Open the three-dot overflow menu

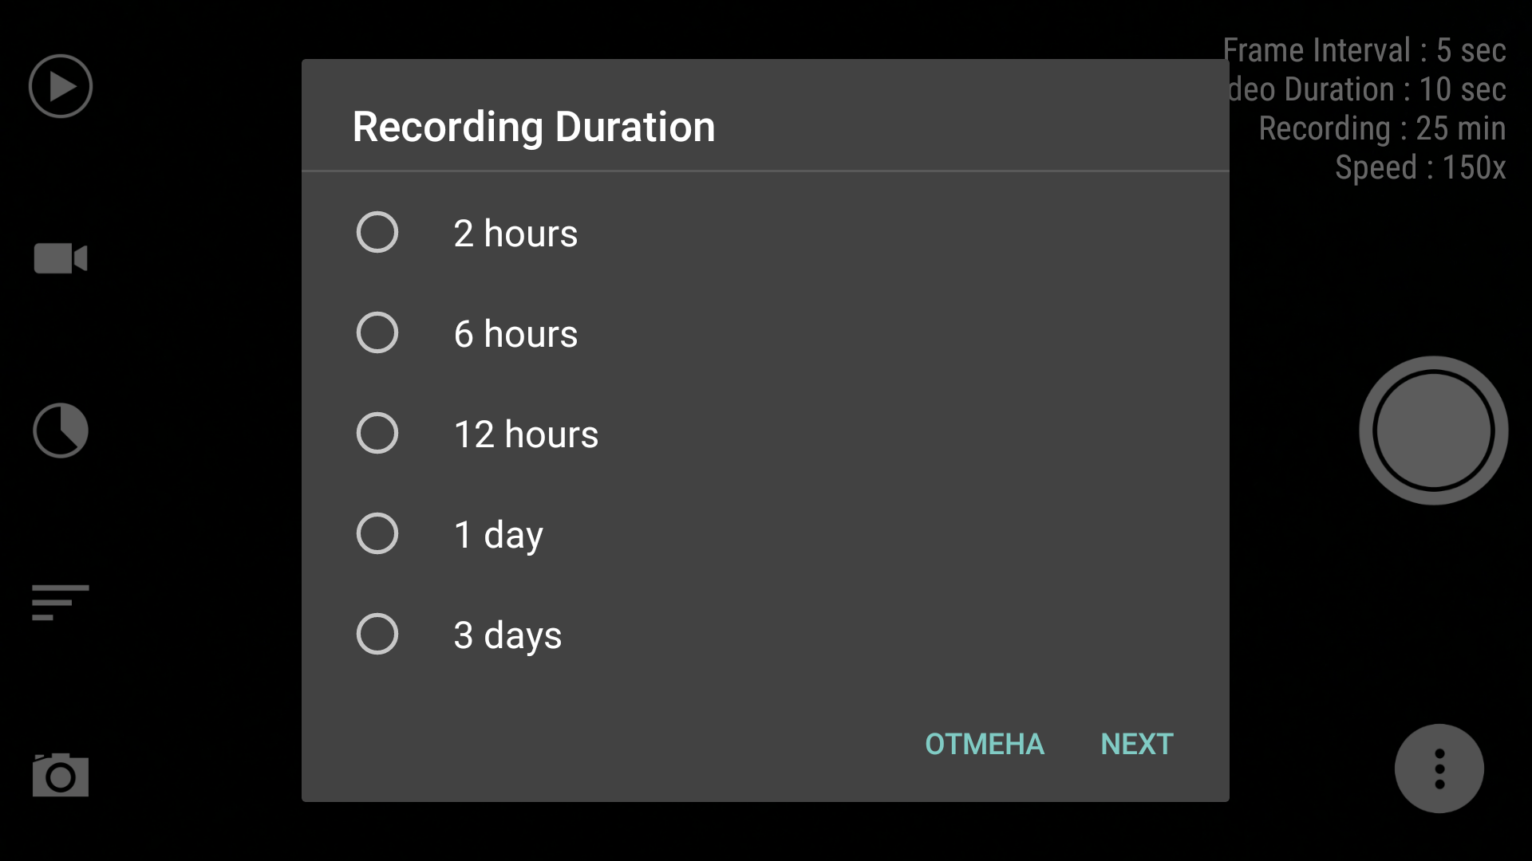tap(1439, 769)
